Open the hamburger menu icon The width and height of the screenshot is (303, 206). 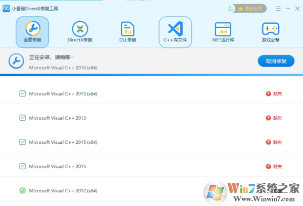[x=278, y=9]
